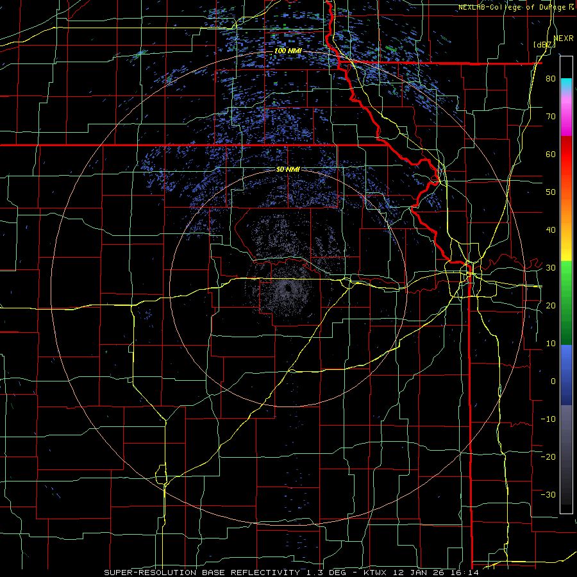The image size is (577, 577).
Task: Click the 70 dBZ scale value
Action: (551, 116)
